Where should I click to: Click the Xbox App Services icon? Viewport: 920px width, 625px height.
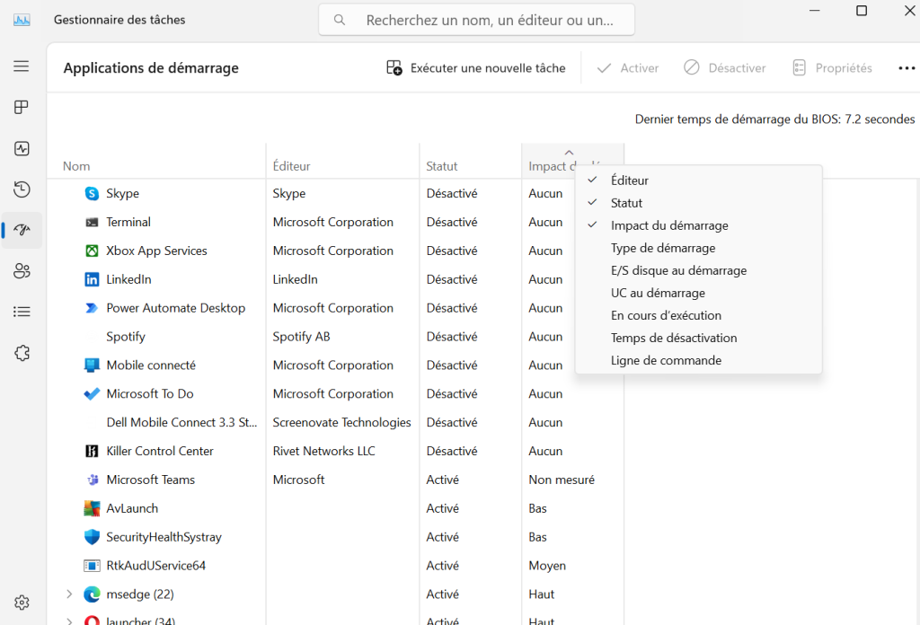tap(92, 251)
